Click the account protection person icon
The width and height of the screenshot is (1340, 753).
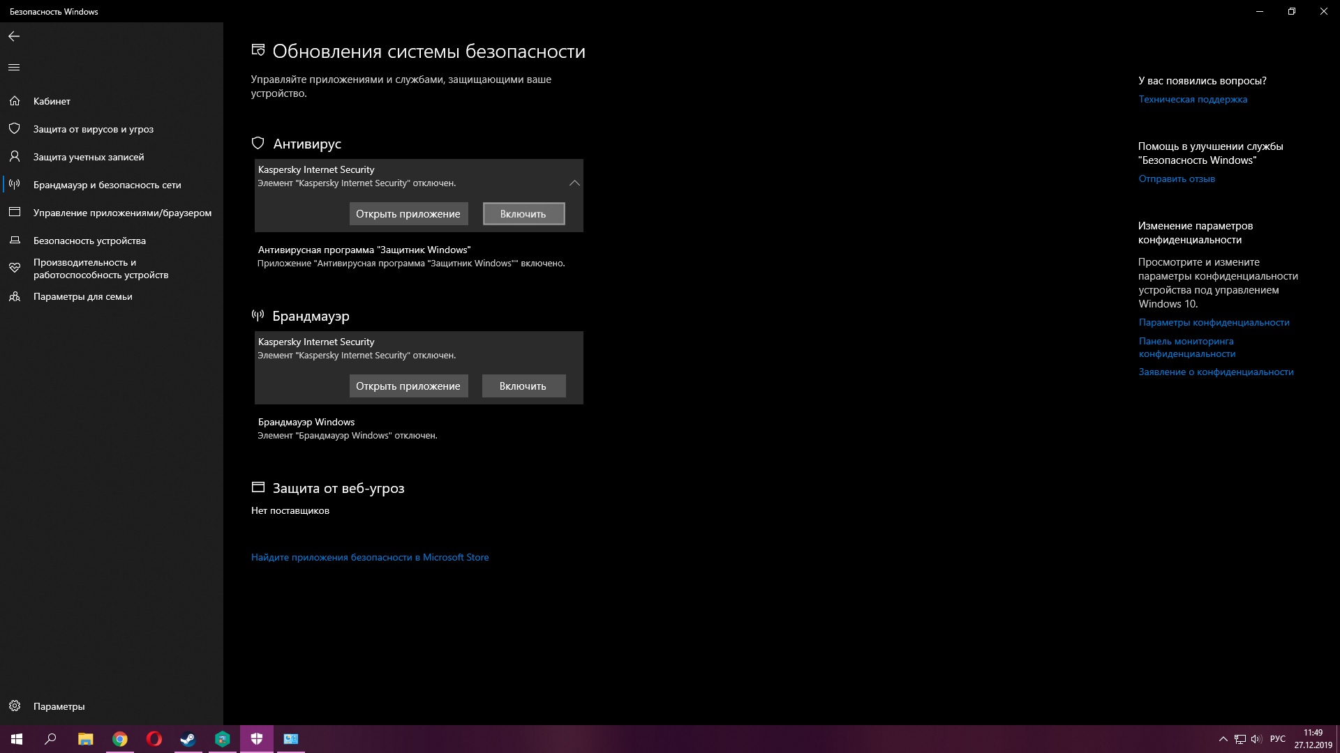tap(15, 157)
